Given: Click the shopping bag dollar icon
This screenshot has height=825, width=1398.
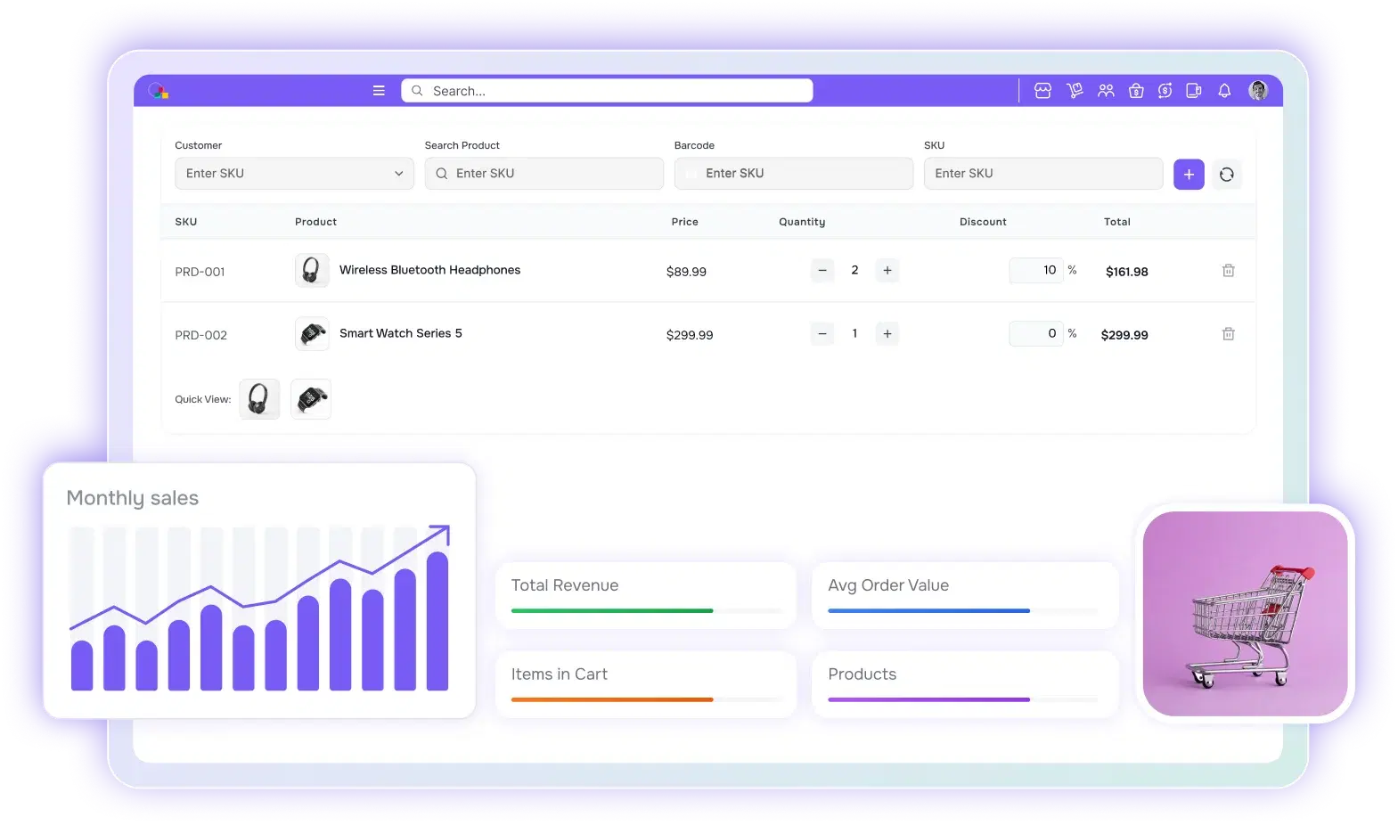Looking at the screenshot, I should (1136, 91).
